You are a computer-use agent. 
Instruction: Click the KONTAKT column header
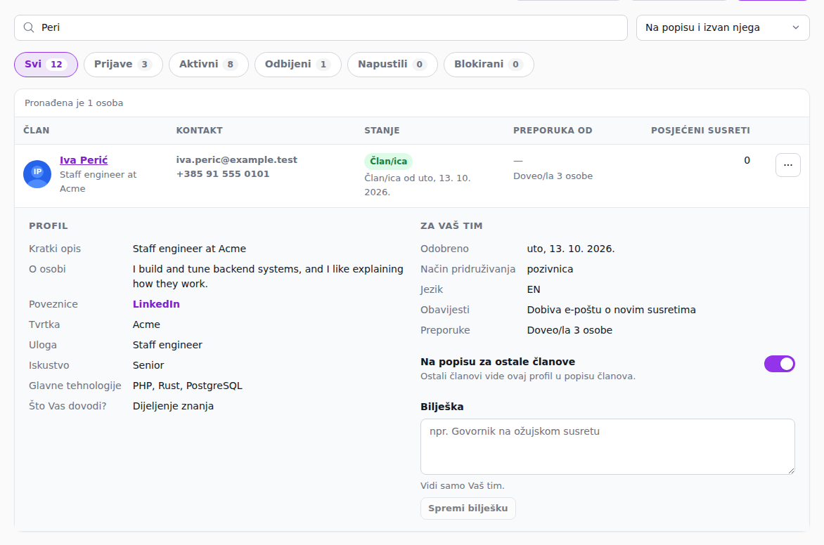click(x=199, y=131)
